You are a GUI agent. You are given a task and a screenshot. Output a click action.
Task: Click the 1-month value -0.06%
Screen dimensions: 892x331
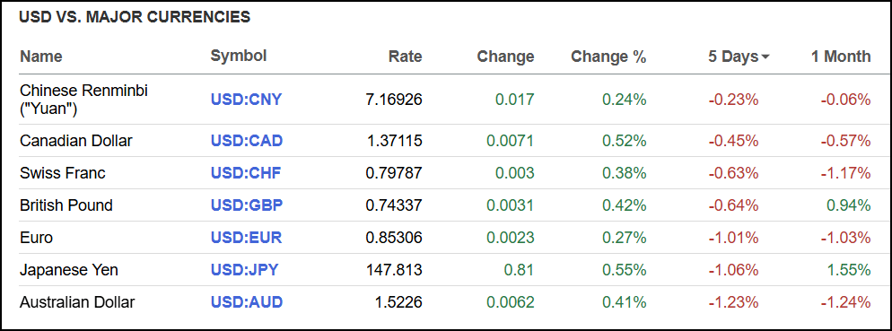click(x=845, y=100)
